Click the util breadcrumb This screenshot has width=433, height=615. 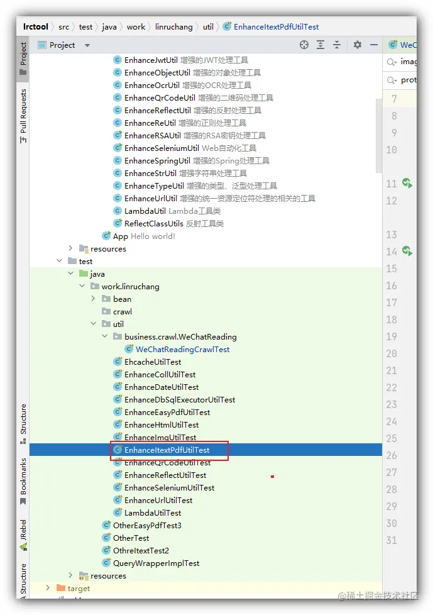pos(208,26)
